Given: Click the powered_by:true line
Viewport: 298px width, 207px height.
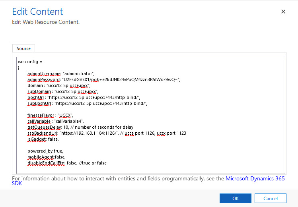Looking at the screenshot, I should coord(45,151).
